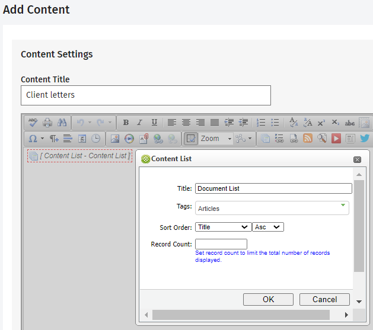
Task: Apply strikethrough abc formatting
Action: [x=350, y=123]
